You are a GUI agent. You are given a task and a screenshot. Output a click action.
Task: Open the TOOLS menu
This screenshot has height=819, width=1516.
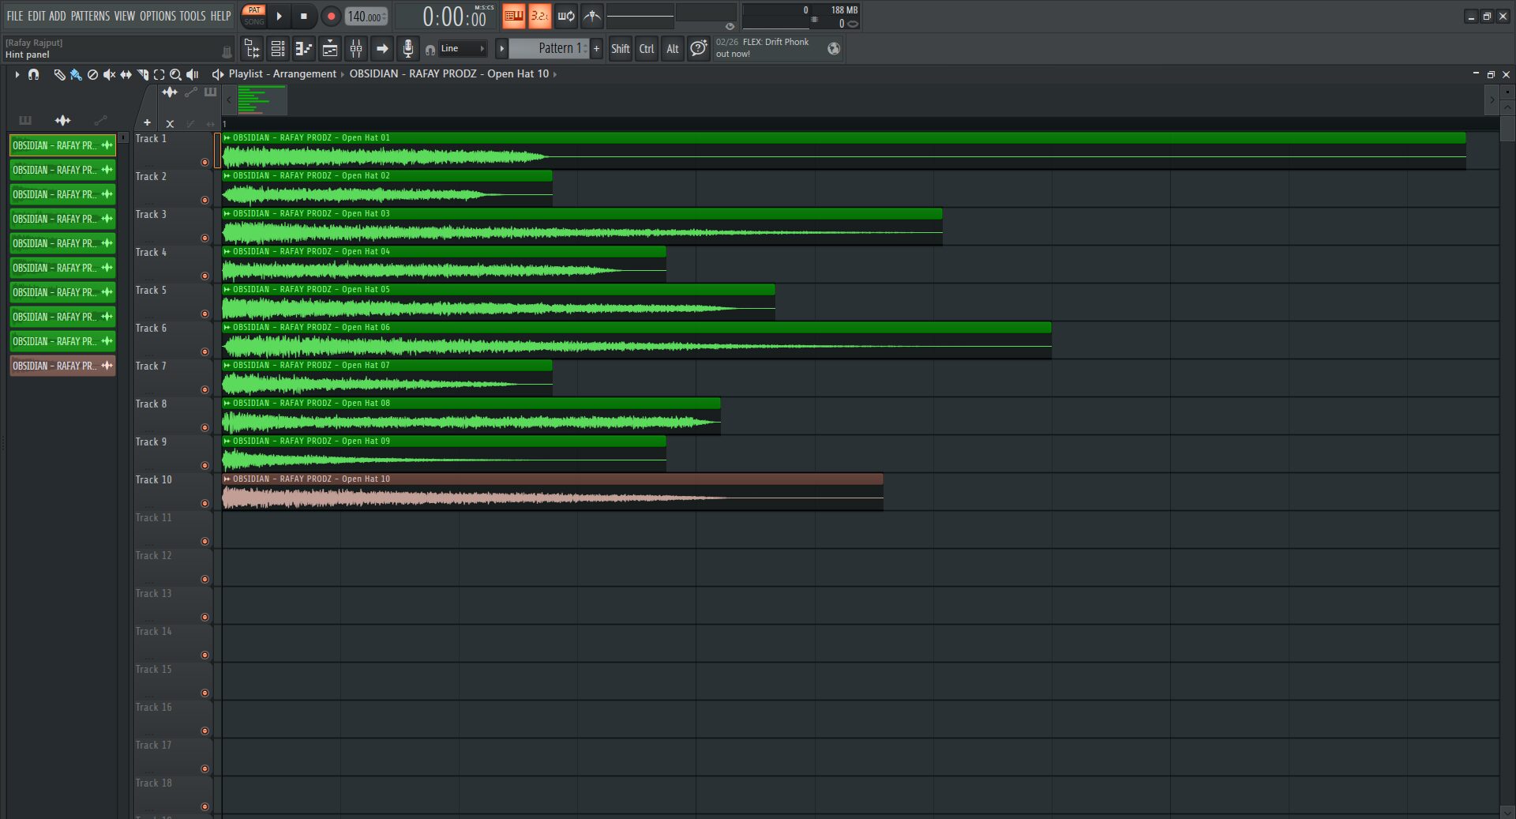click(x=192, y=16)
